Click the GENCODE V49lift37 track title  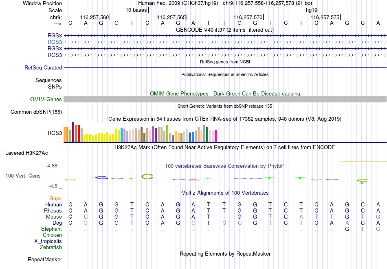(x=225, y=30)
